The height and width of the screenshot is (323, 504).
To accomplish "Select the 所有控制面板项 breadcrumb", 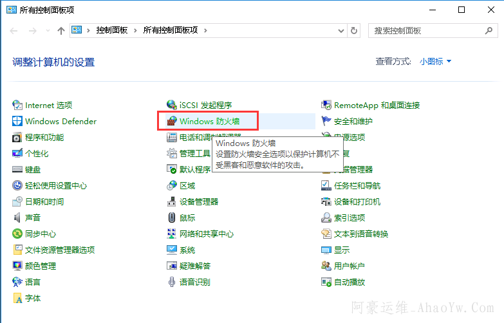I will click(x=171, y=30).
